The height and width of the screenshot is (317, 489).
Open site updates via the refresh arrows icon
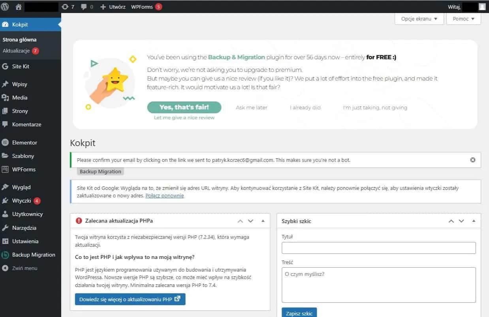click(64, 6)
